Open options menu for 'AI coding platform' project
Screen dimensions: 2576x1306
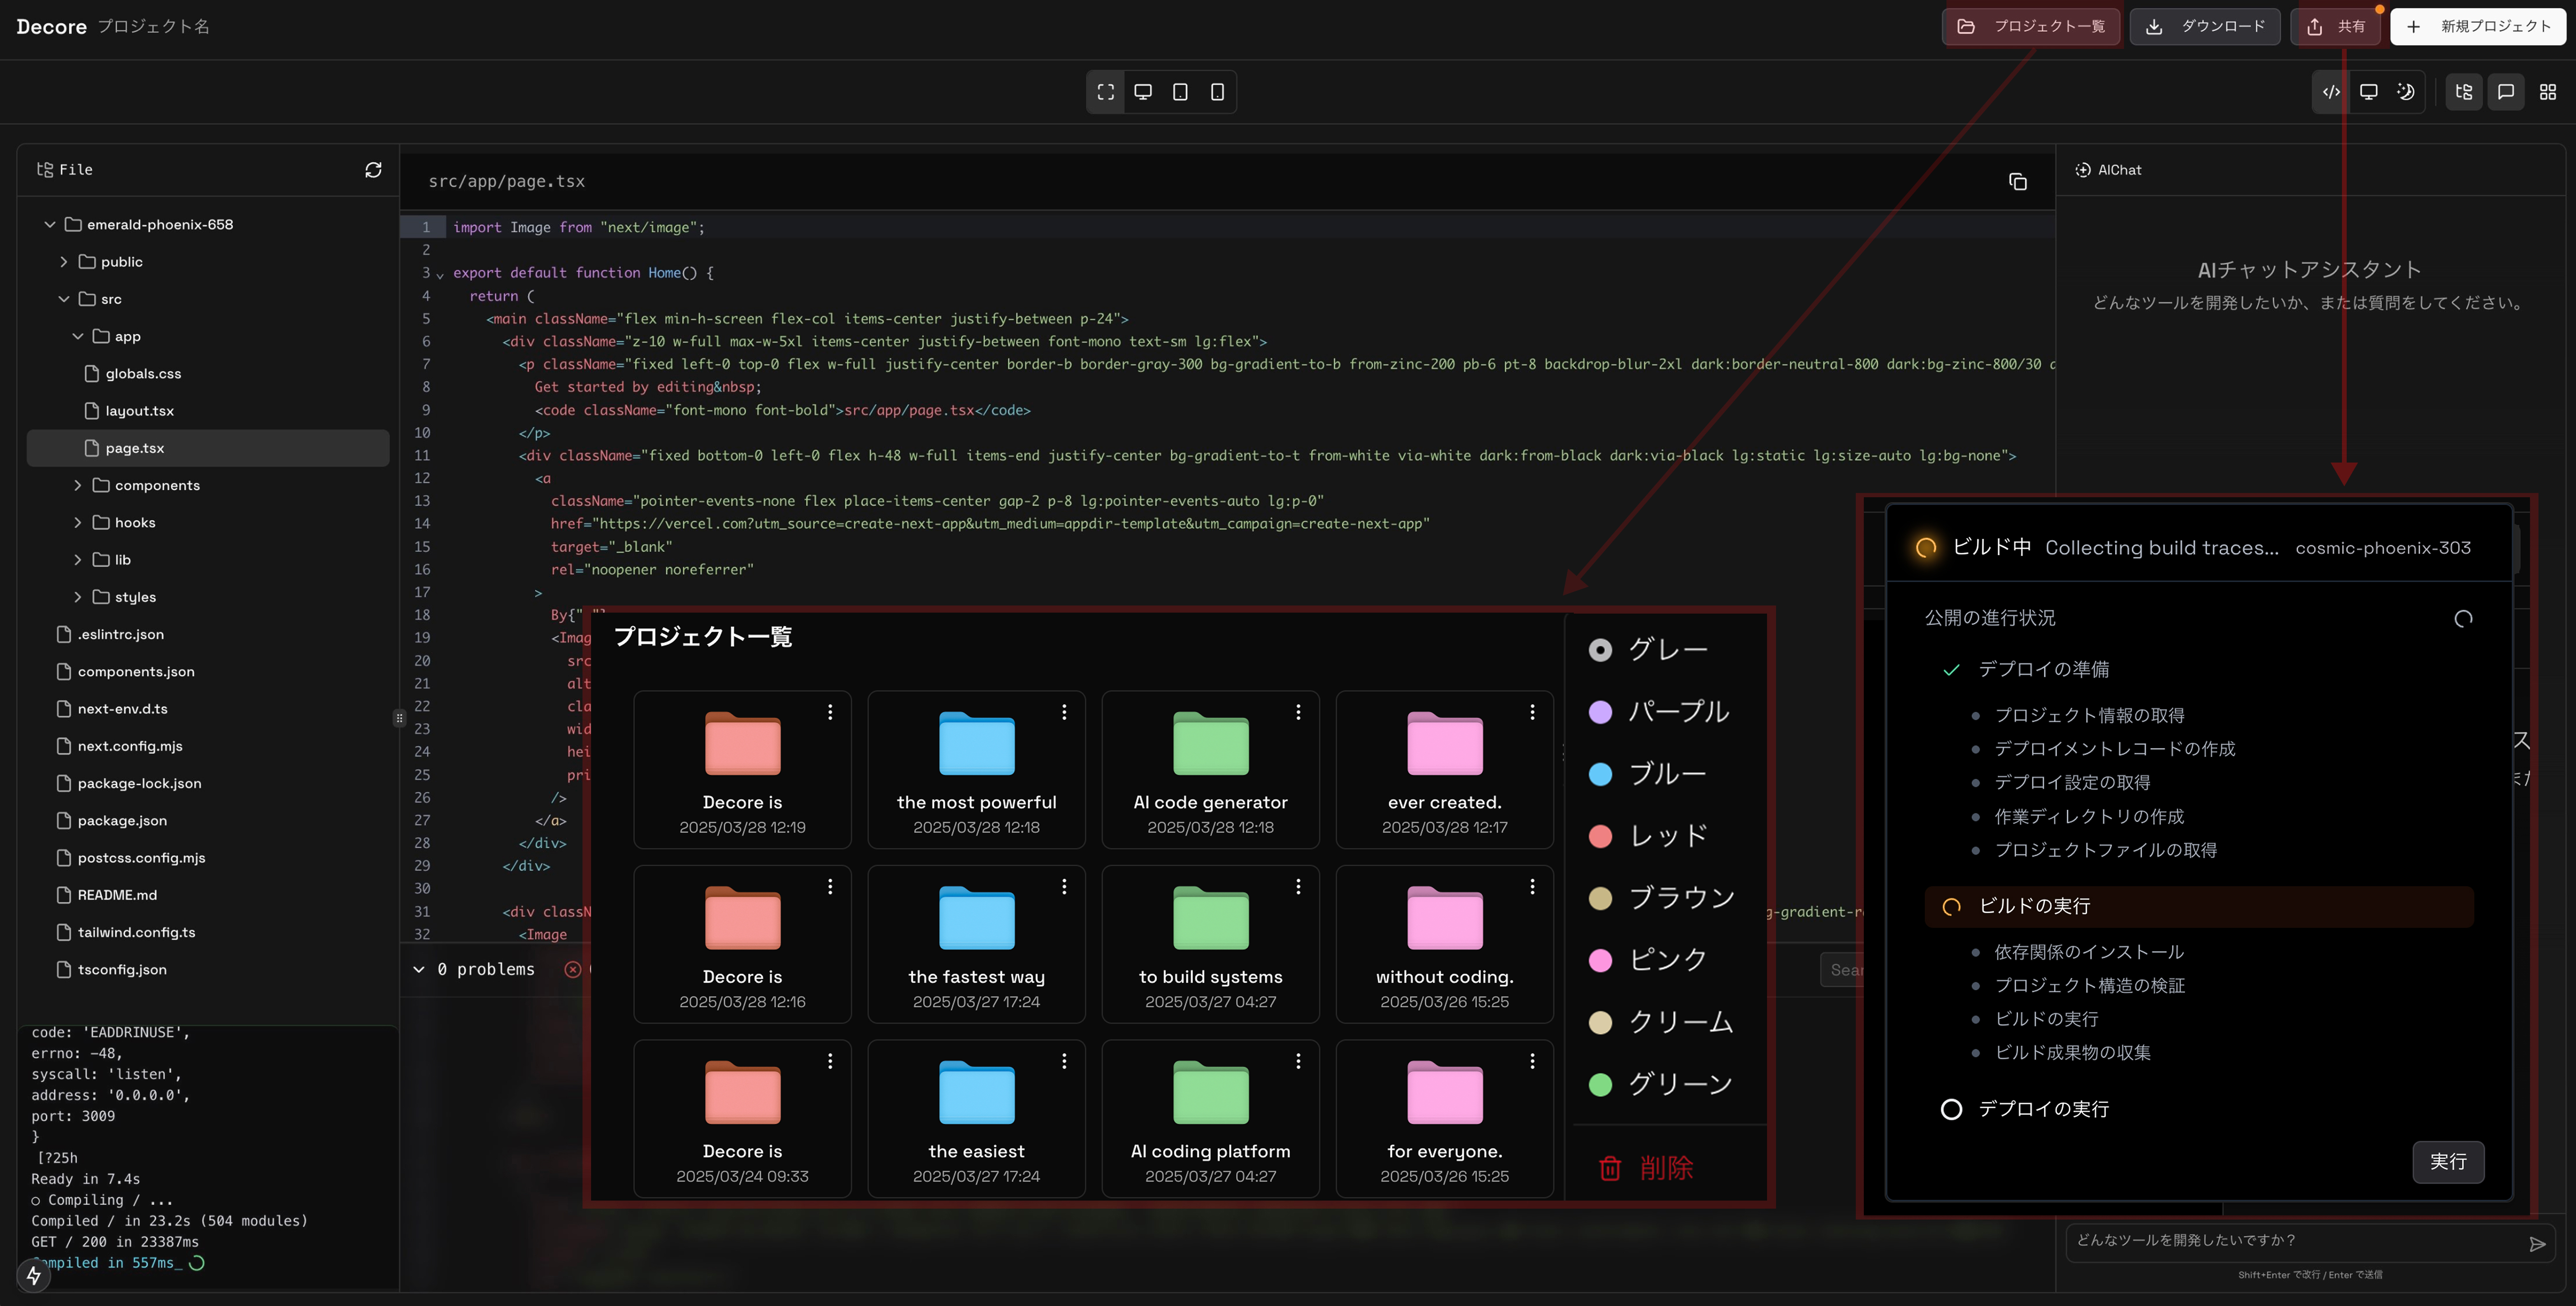[x=1298, y=1062]
